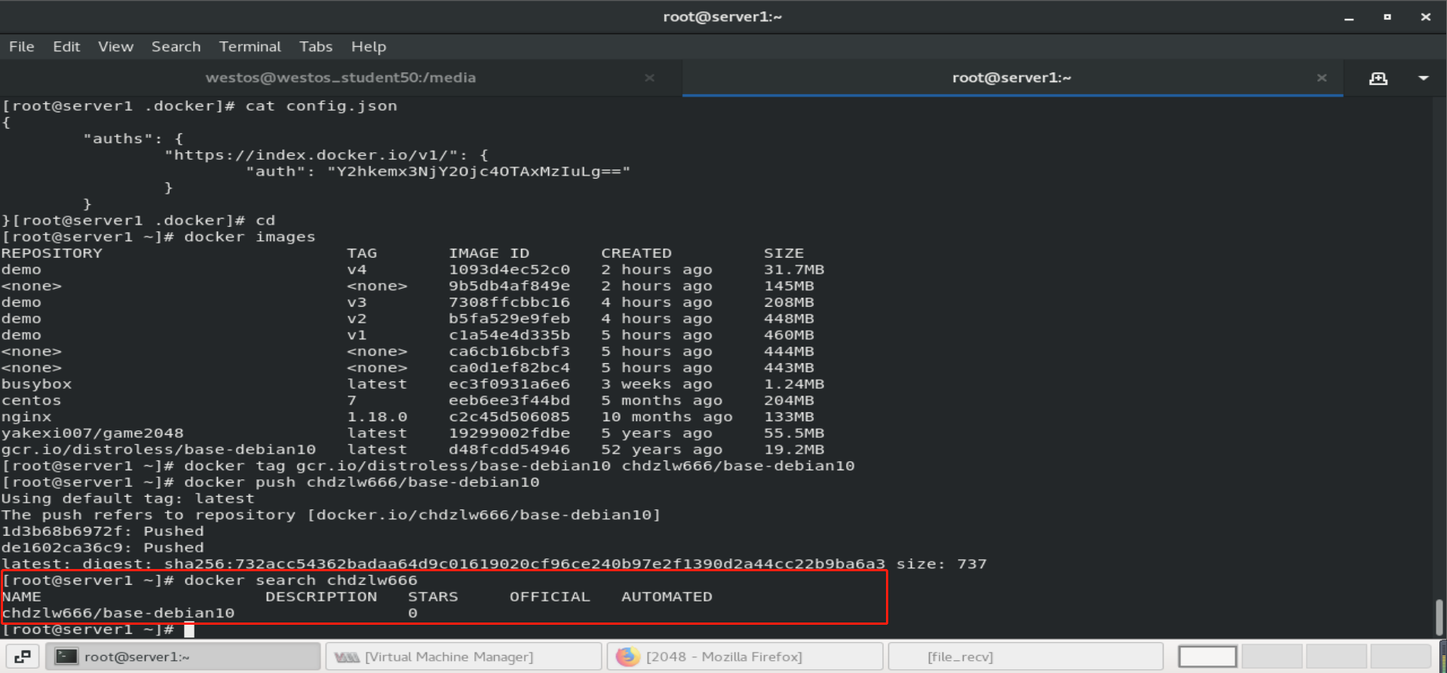Open the File menu
The image size is (1447, 673).
[x=21, y=47]
